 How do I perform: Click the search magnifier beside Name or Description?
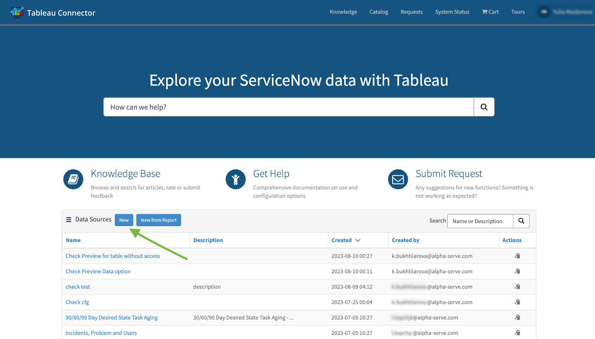(x=521, y=221)
